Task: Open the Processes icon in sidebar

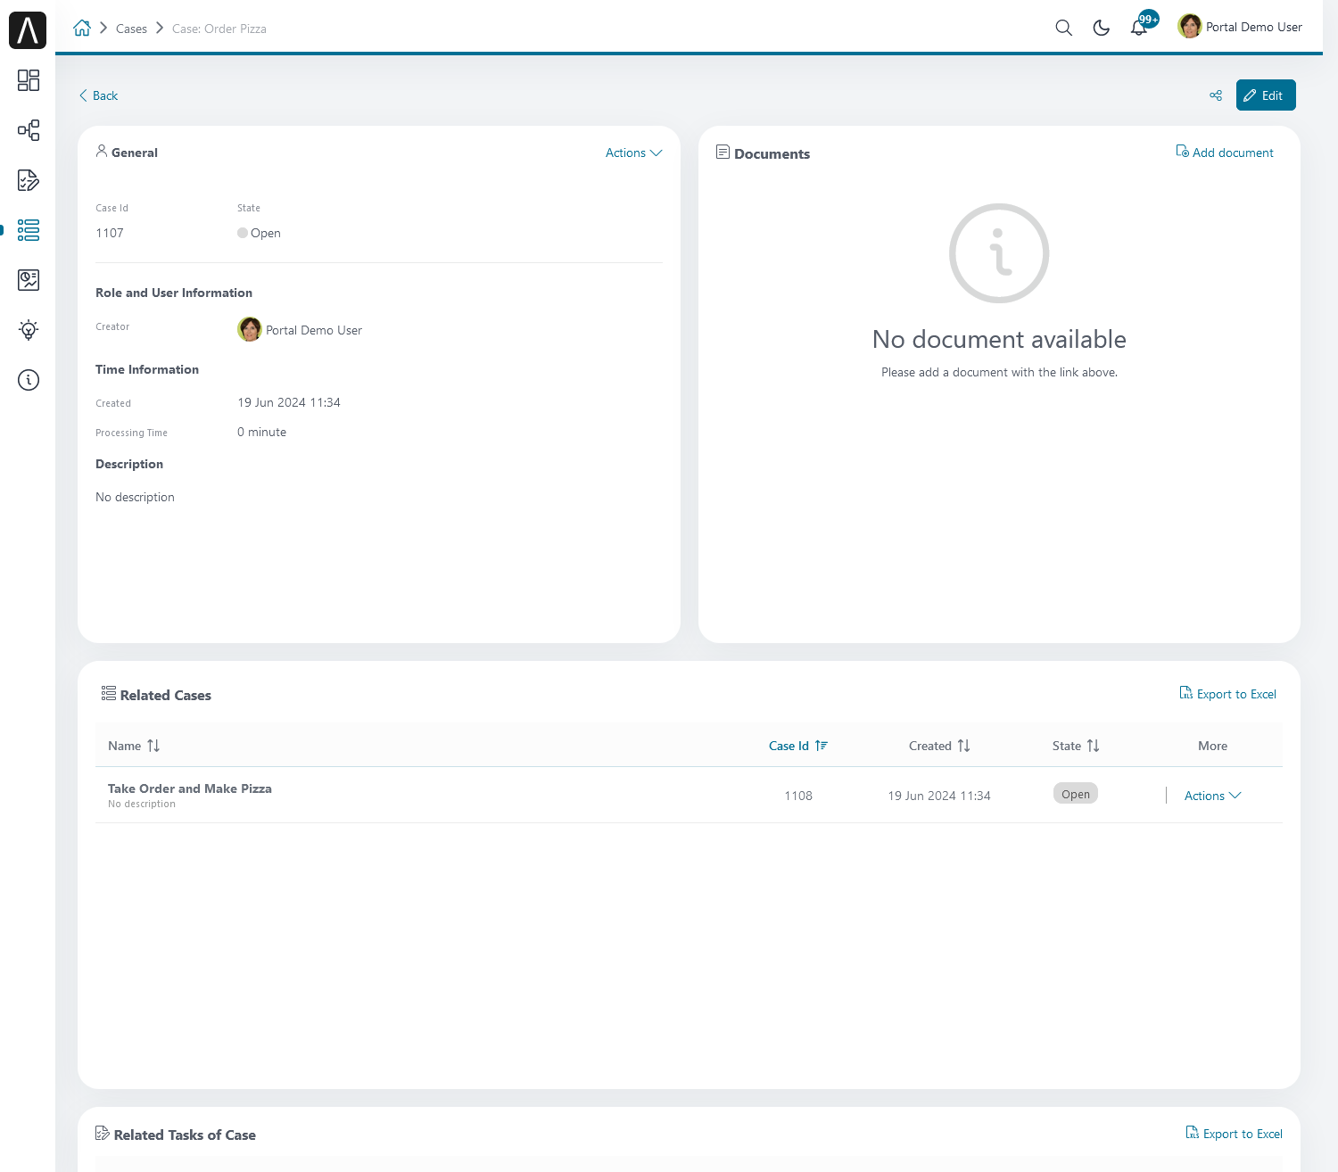Action: point(29,130)
